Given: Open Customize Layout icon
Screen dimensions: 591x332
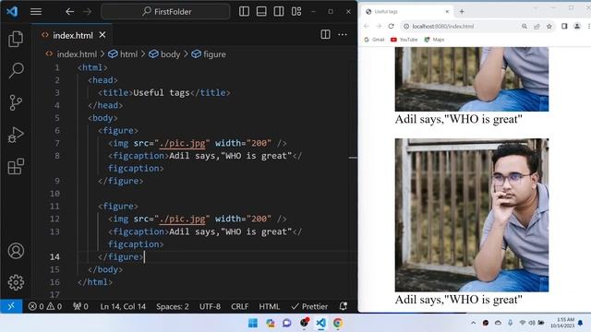Looking at the screenshot, I should tap(296, 11).
